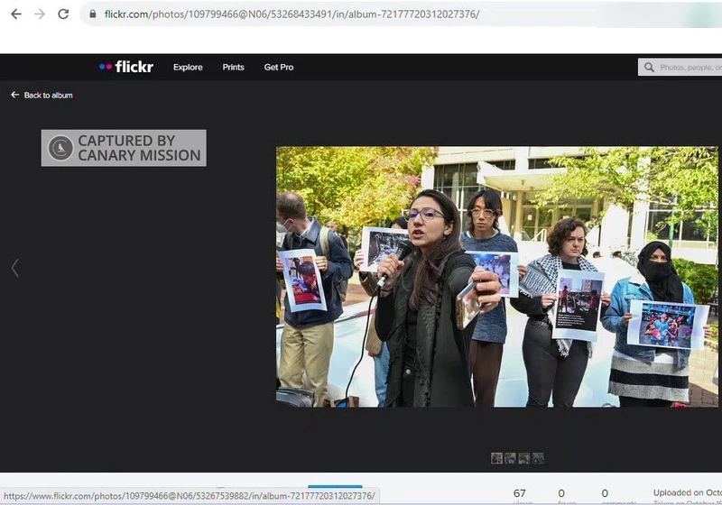722x505 pixels.
Task: Click the browser URL address bar
Action: (361, 14)
